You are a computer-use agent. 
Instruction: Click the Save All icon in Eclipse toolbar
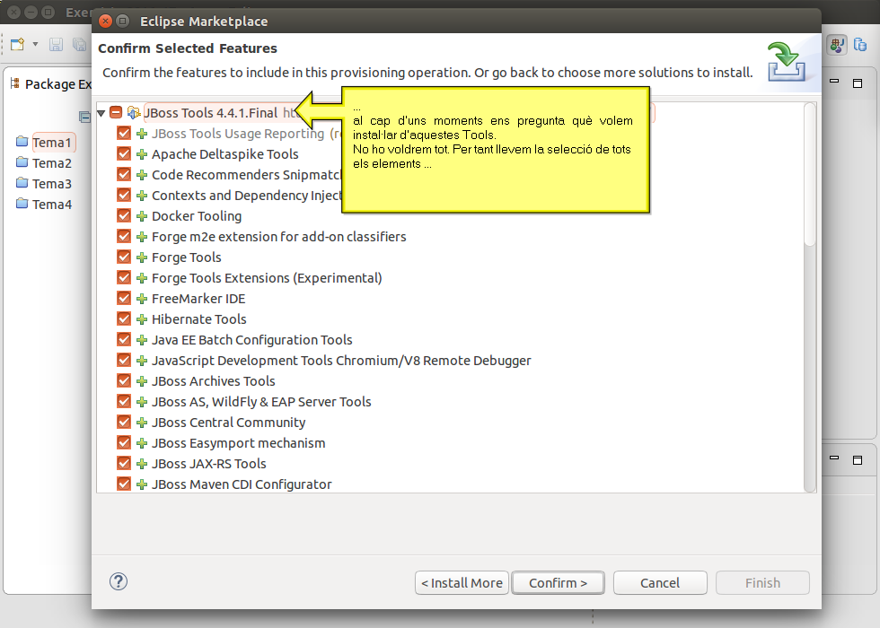pyautogui.click(x=79, y=44)
